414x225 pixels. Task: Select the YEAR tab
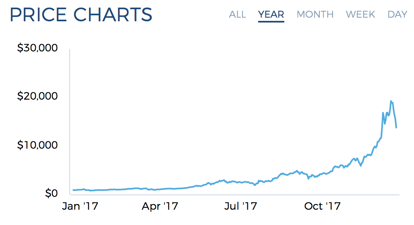(271, 14)
